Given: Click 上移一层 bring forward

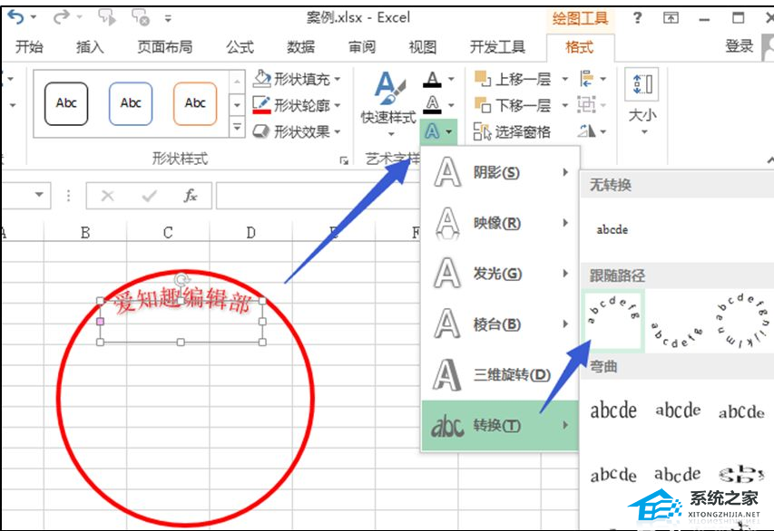Looking at the screenshot, I should (x=513, y=79).
